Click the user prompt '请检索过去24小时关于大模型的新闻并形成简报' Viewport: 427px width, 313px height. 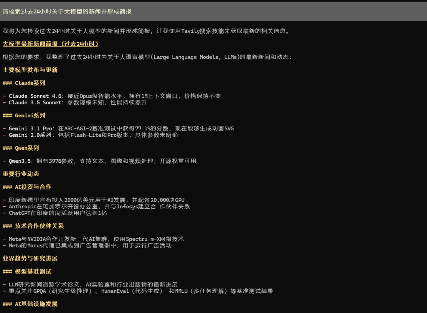click(67, 11)
